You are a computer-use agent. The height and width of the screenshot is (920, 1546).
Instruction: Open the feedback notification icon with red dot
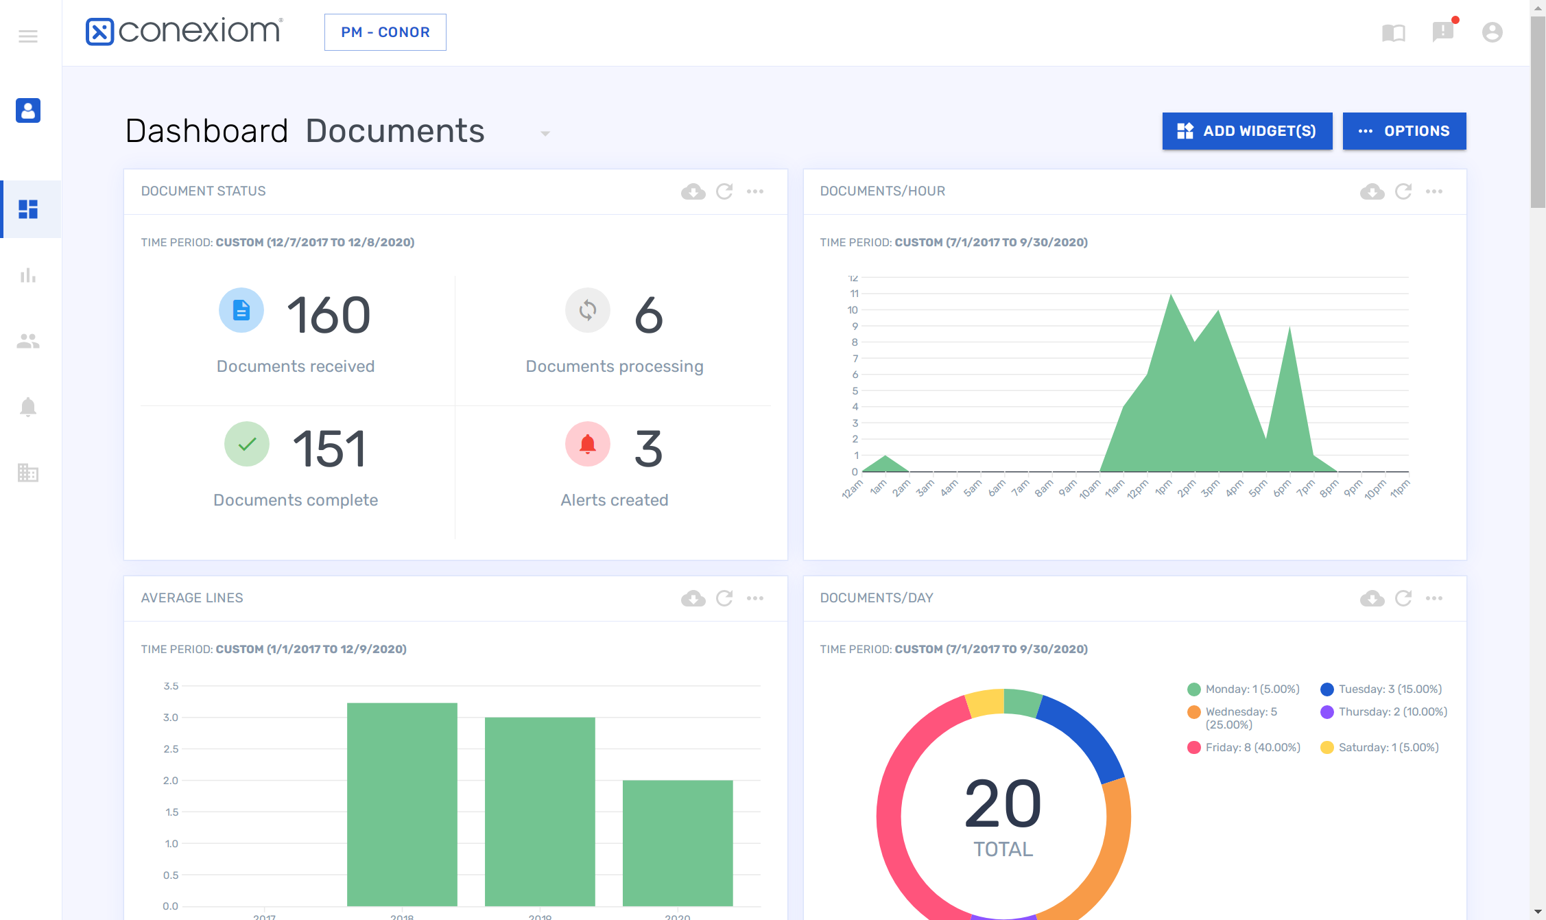pos(1443,32)
